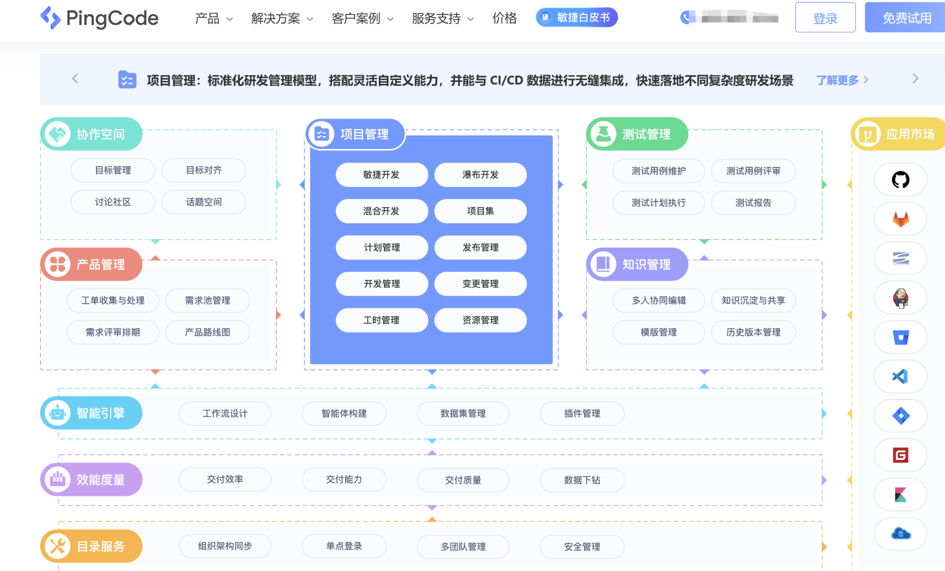945x571 pixels.
Task: Open the Bitbucket integration icon
Action: (900, 337)
